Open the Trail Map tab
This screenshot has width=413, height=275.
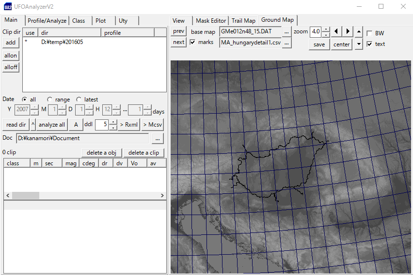pos(243,21)
